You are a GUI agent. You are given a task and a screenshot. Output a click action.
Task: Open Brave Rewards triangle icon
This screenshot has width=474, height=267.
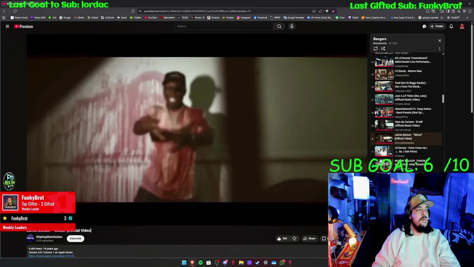[333, 11]
